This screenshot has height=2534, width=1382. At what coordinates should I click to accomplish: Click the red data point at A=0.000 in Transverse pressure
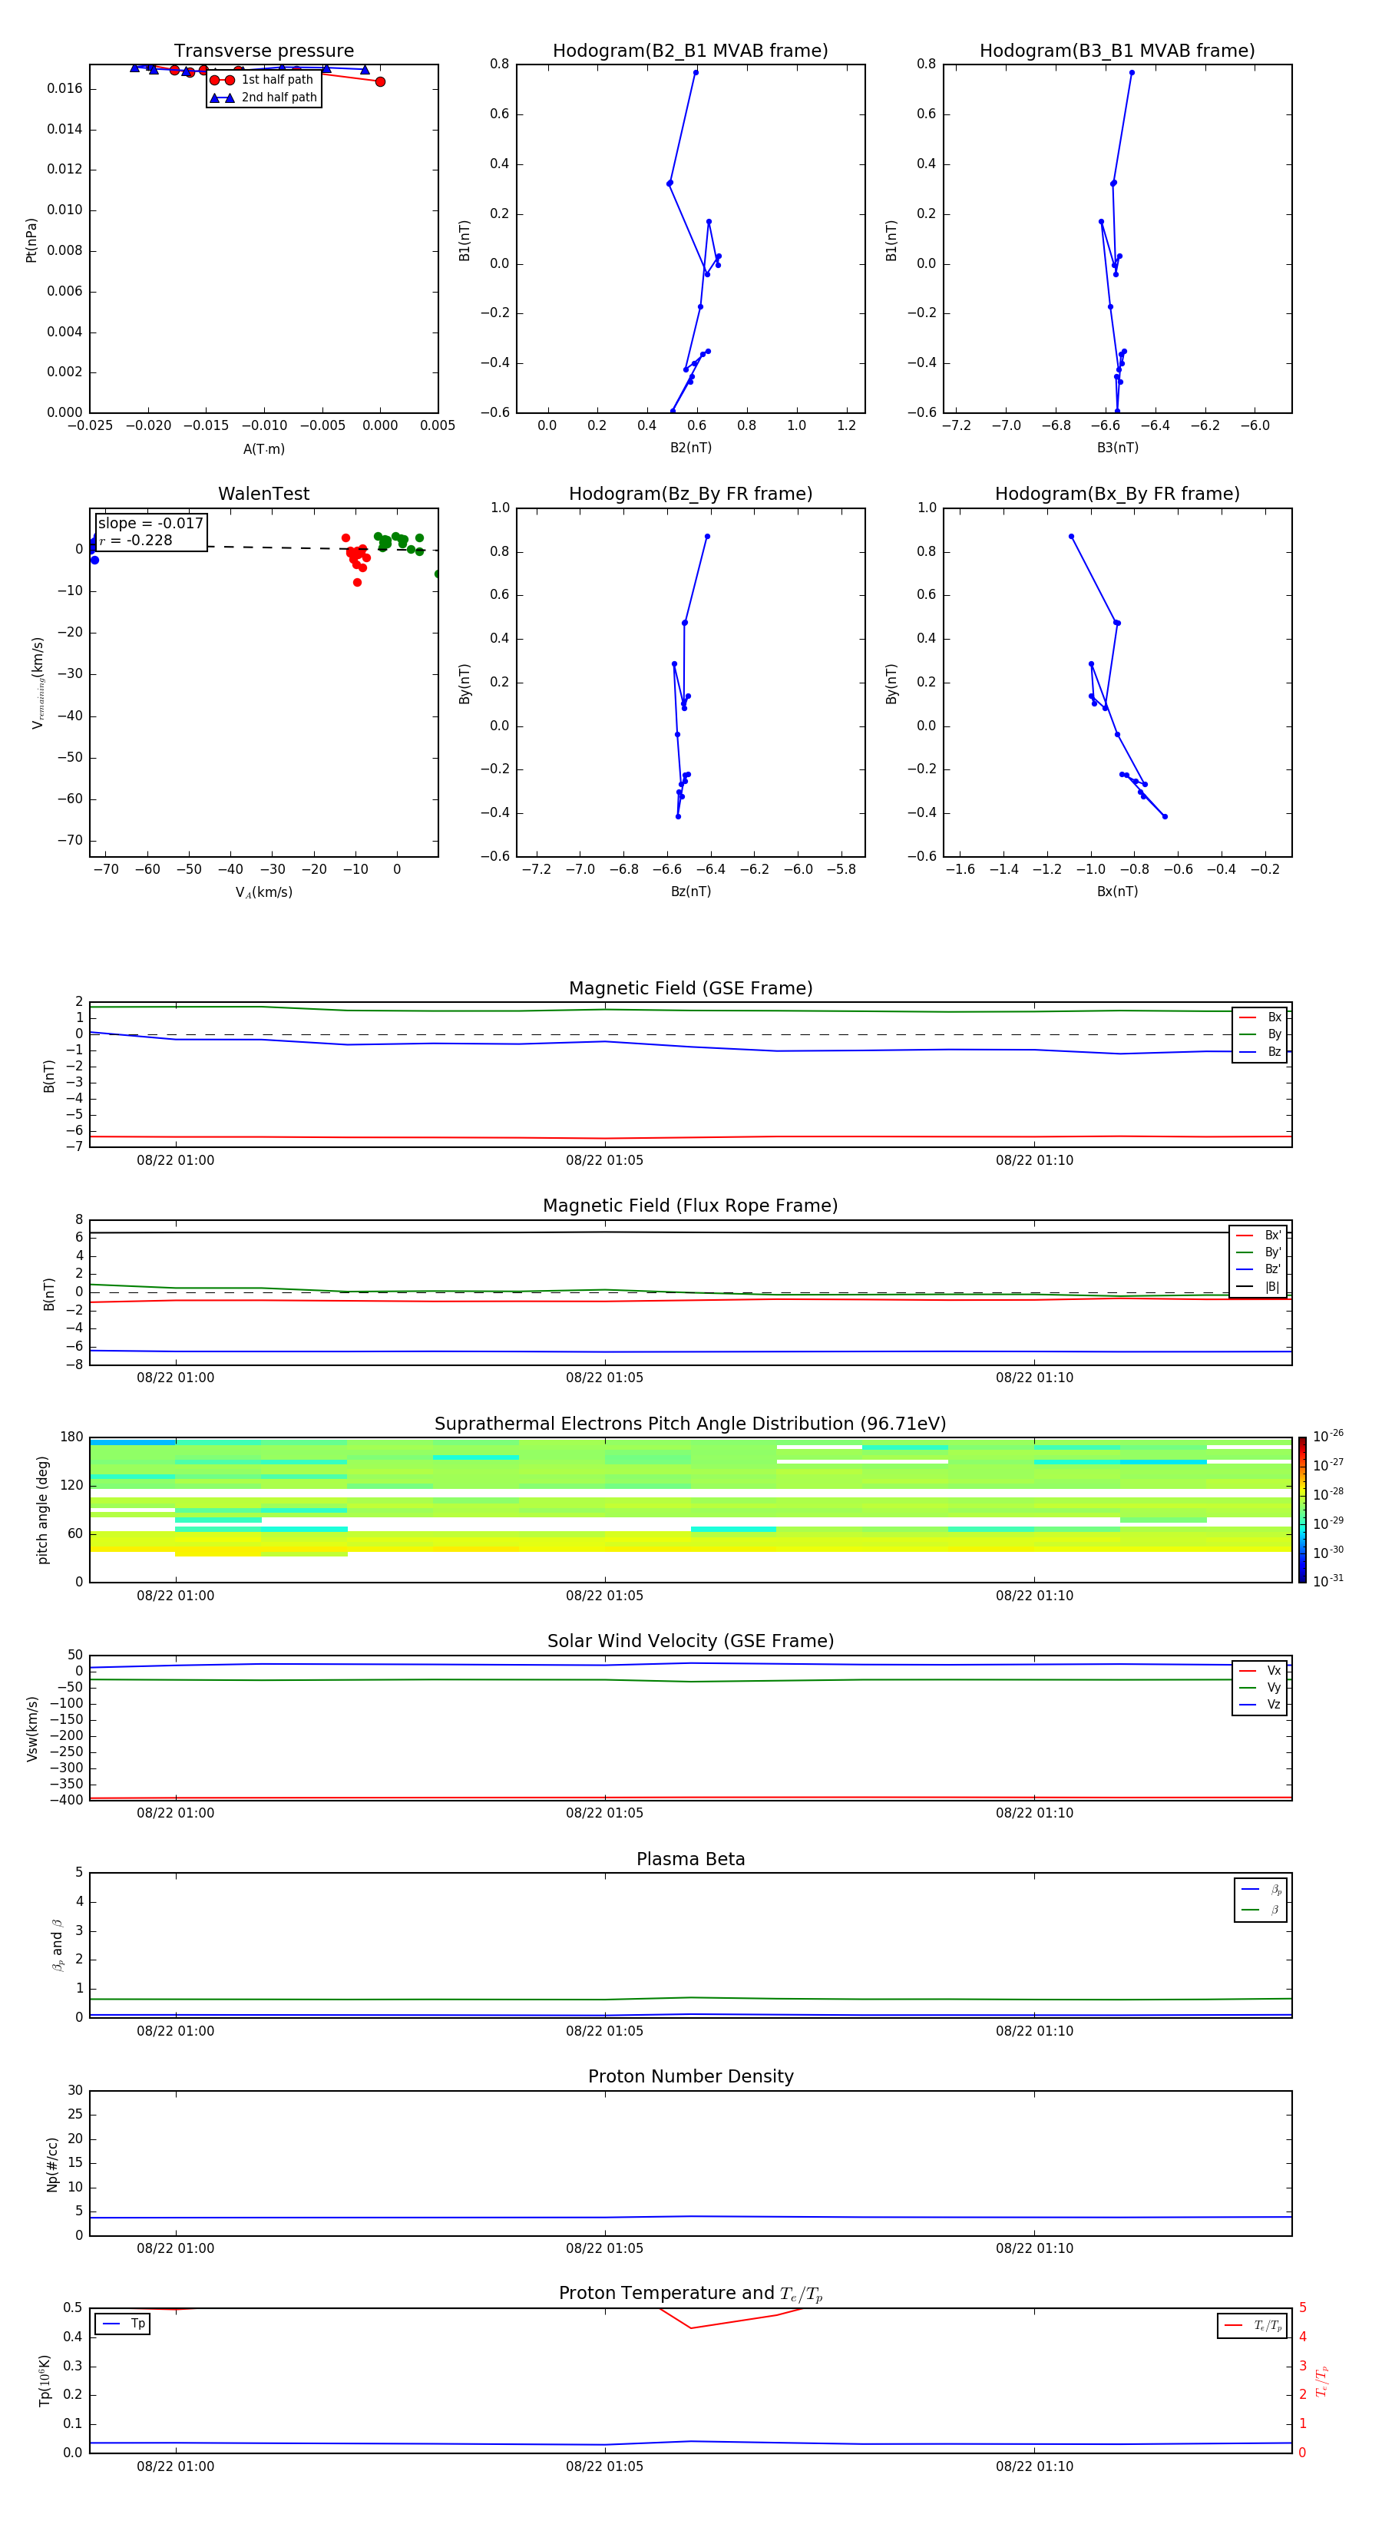click(x=380, y=81)
